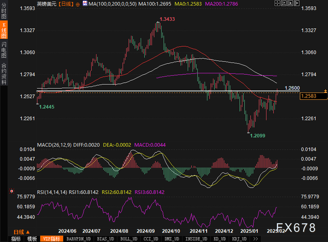The width and height of the screenshot is (328, 242).
Task: Click the 2024/09 date axis label
Action: [x=146, y=231]
